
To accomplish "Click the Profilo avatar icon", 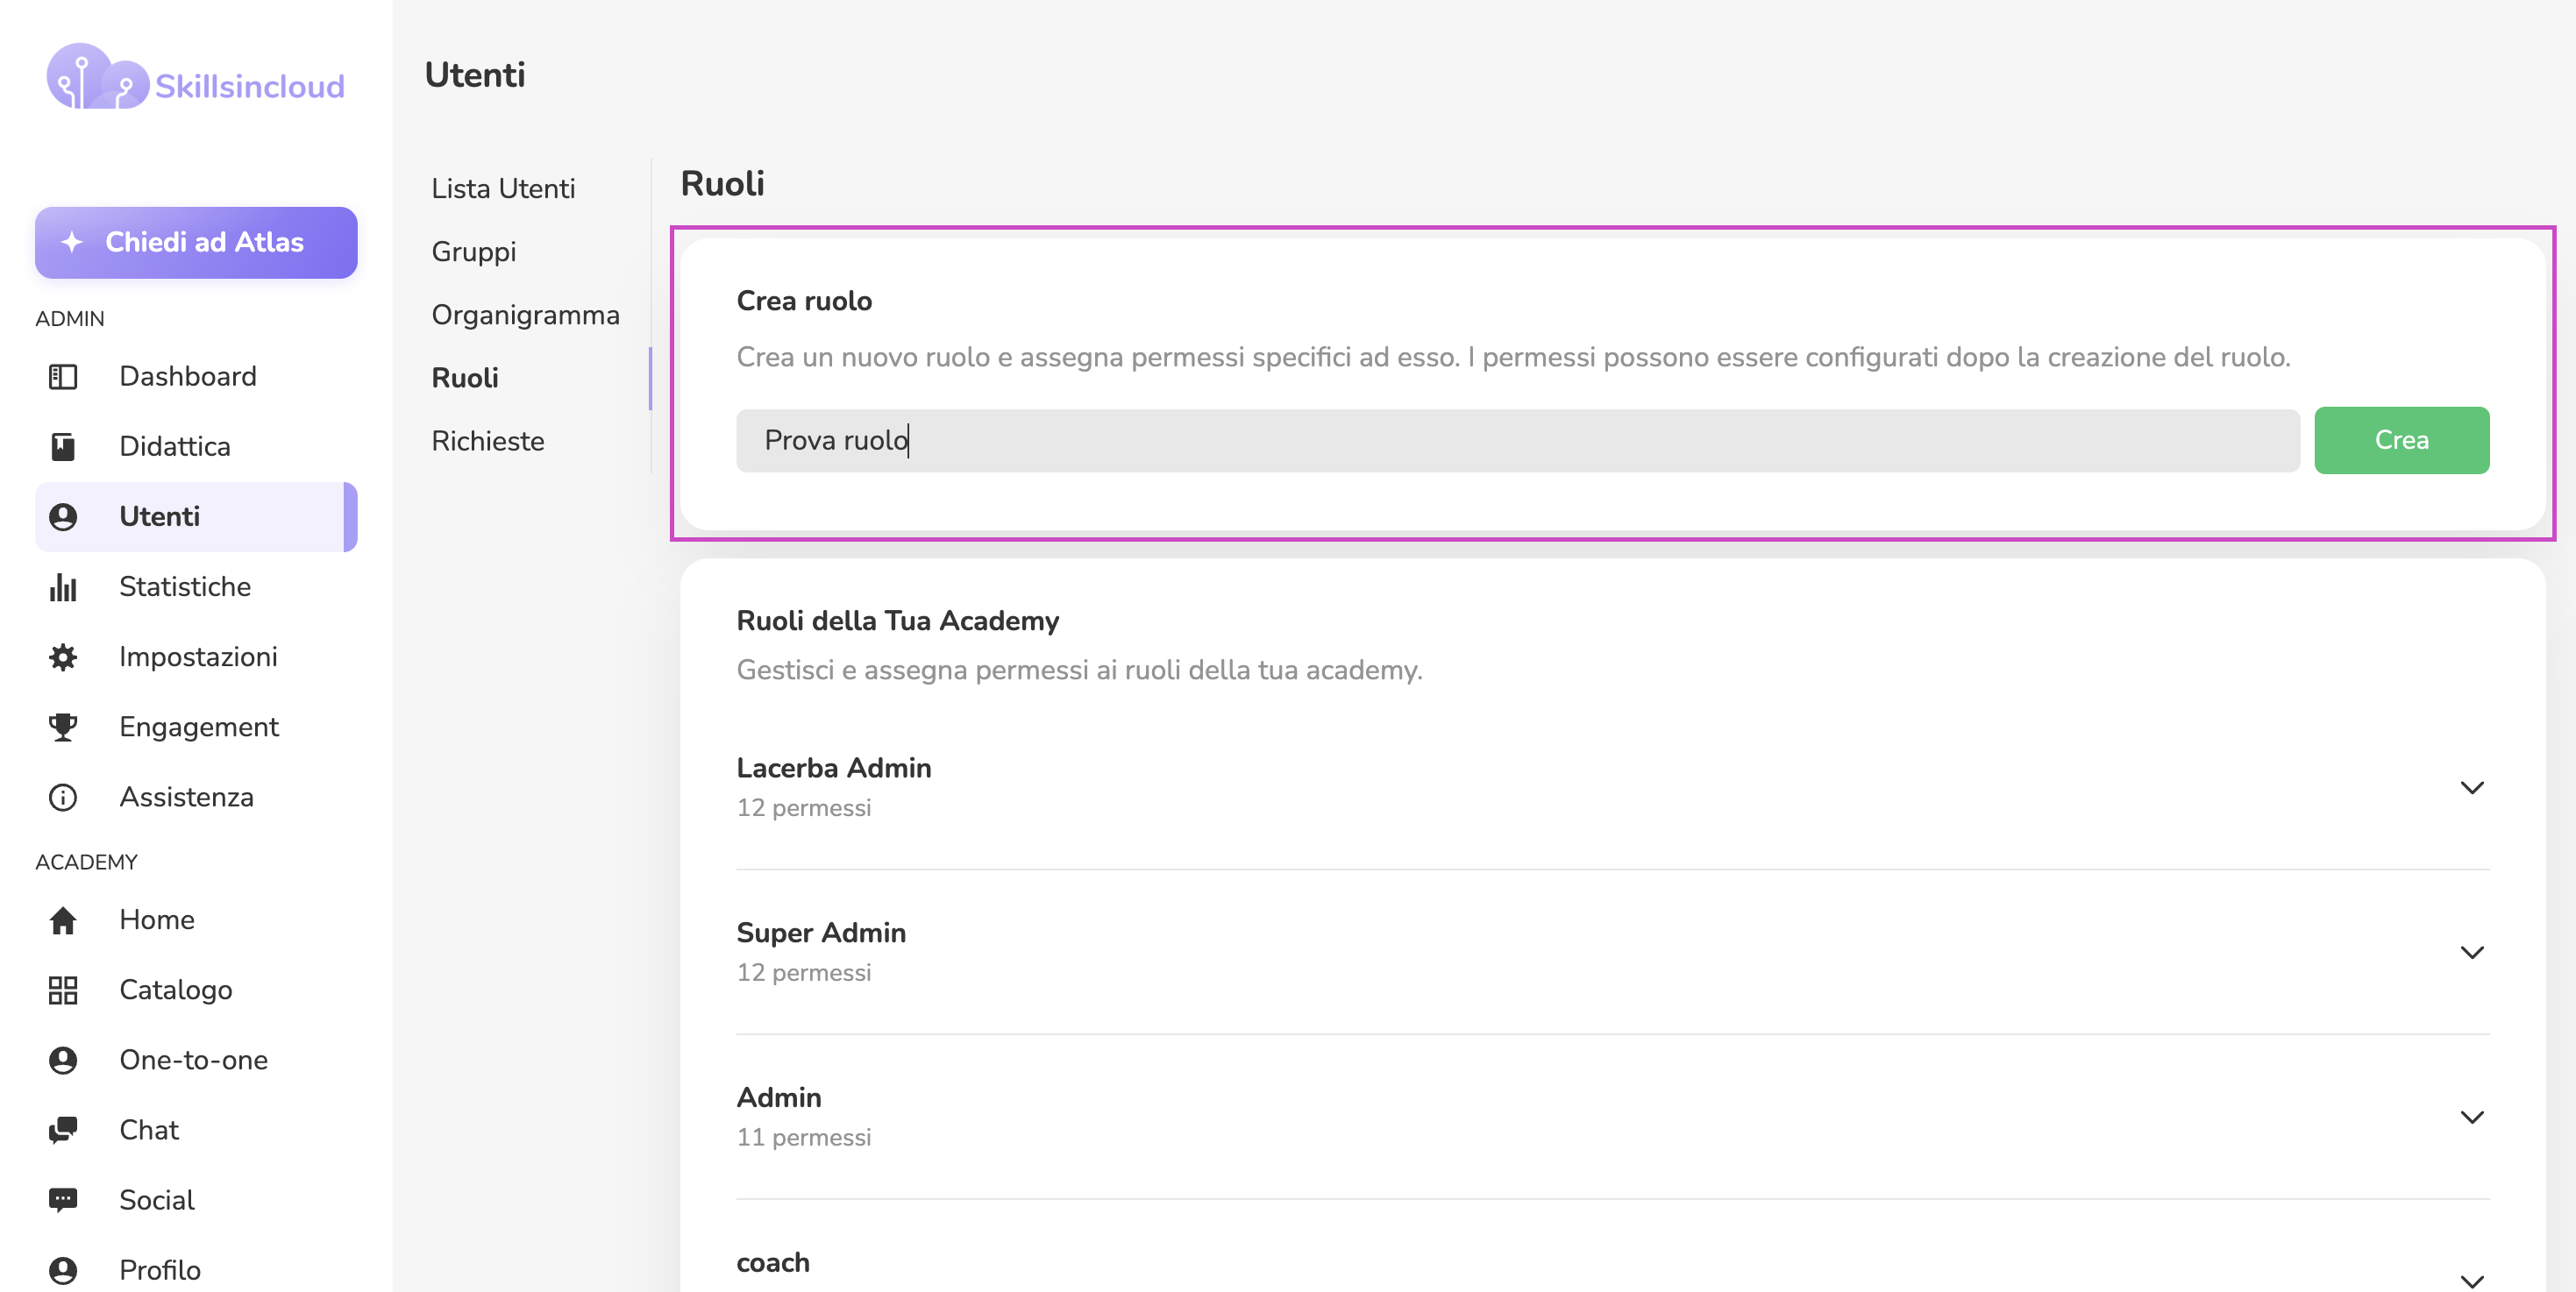I will (x=63, y=1270).
